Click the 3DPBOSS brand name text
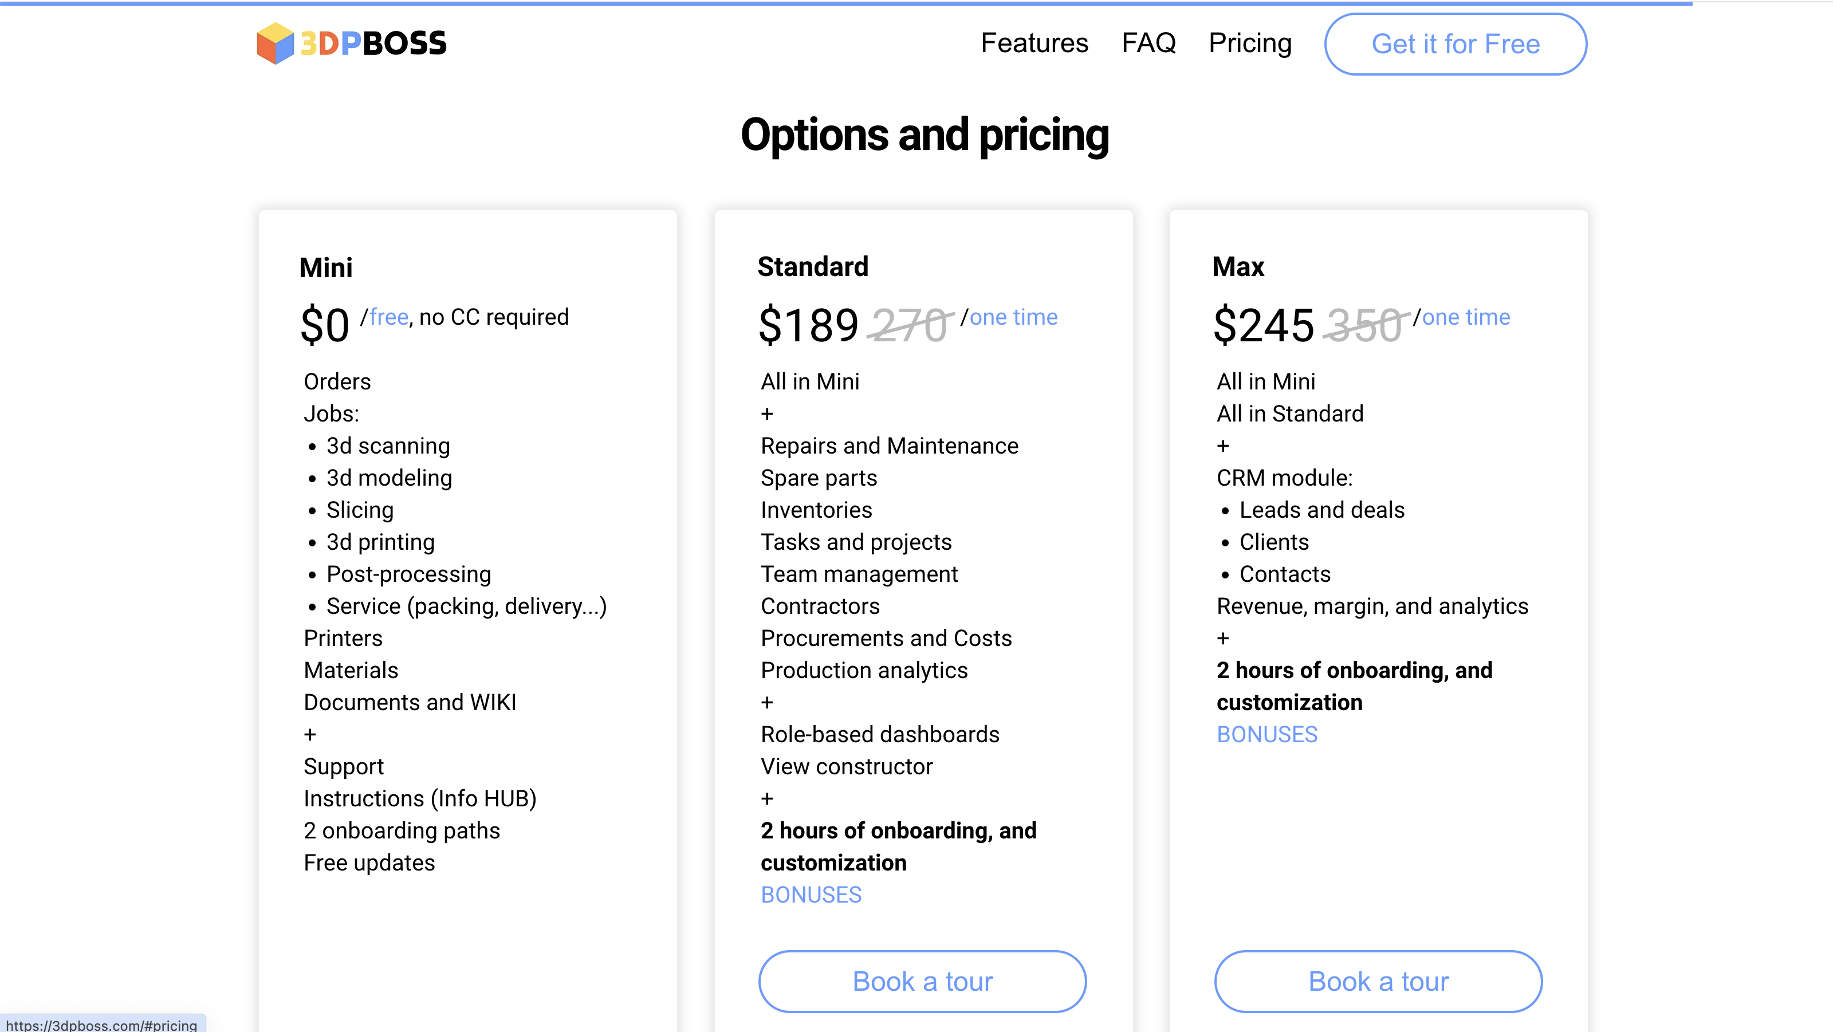1833x1032 pixels. click(x=373, y=44)
